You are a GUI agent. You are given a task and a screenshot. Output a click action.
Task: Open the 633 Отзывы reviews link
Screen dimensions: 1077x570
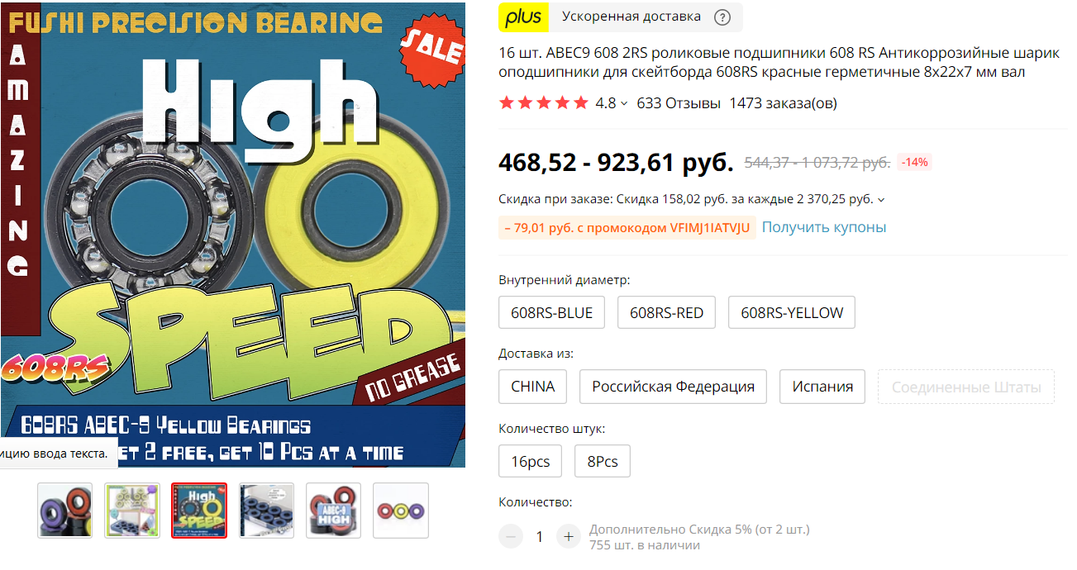679,103
